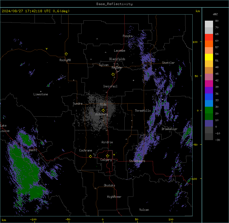Select the Innisfail label
229x223 pixels.
(110, 86)
